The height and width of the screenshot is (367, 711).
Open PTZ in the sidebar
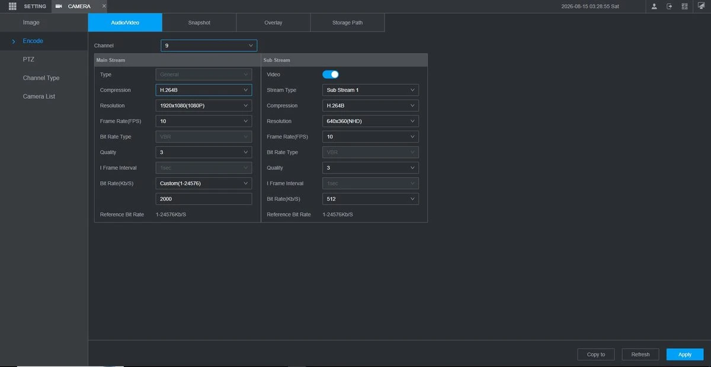[44, 59]
